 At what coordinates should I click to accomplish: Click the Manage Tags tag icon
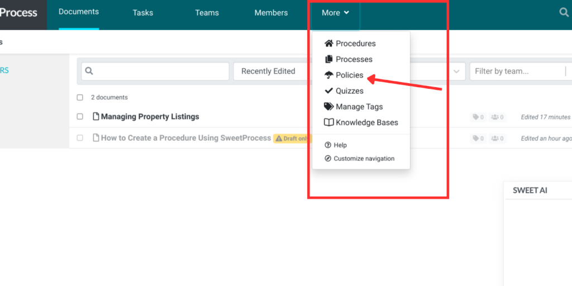[x=328, y=107]
